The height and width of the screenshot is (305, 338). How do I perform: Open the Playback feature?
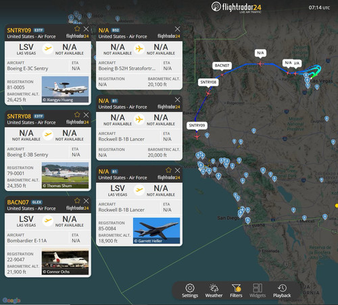pyautogui.click(x=282, y=290)
